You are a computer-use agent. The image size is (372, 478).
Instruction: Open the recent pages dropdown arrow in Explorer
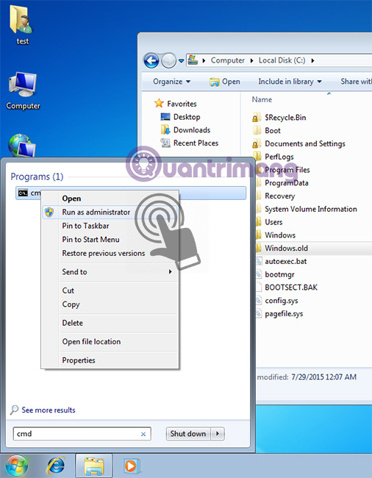181,60
